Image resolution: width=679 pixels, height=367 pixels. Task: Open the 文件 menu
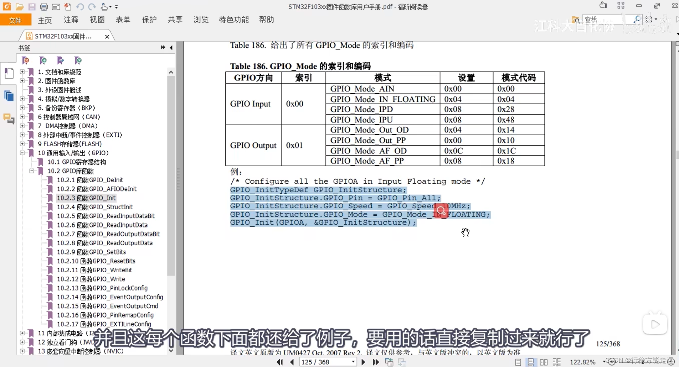click(15, 20)
